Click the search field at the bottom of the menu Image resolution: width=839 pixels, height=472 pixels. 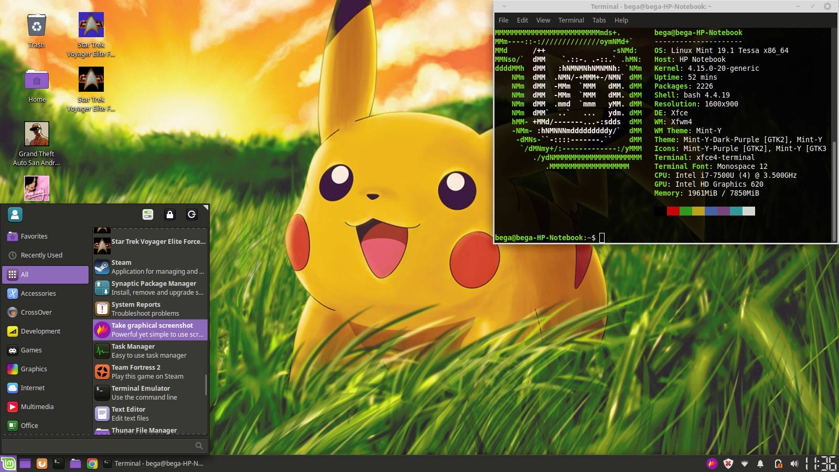point(103,445)
